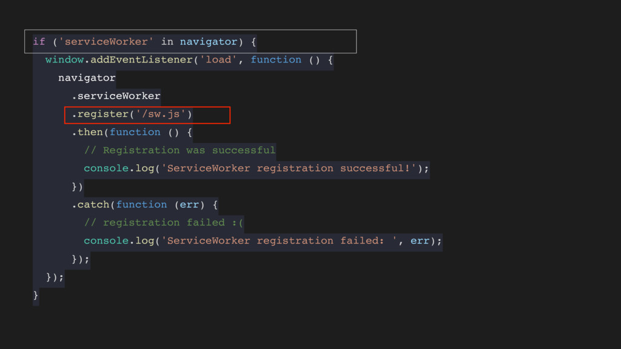Click the .catch(function (err) { line

144,205
